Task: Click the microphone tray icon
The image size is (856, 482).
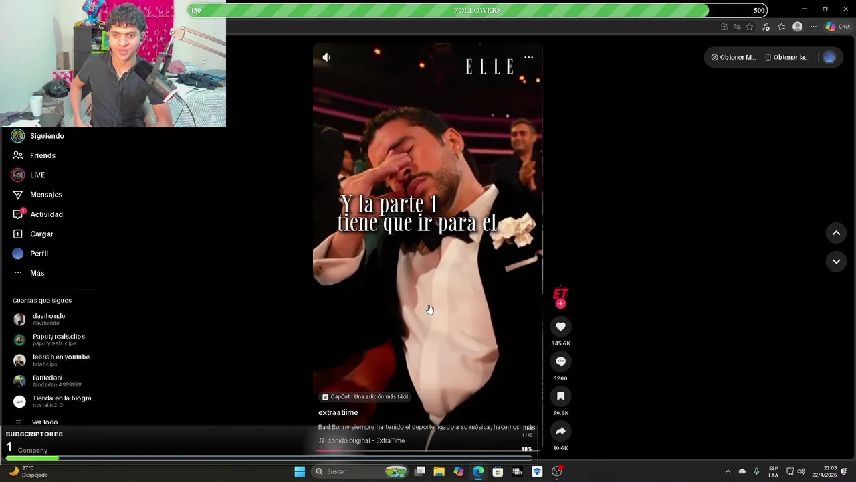Action: [756, 471]
